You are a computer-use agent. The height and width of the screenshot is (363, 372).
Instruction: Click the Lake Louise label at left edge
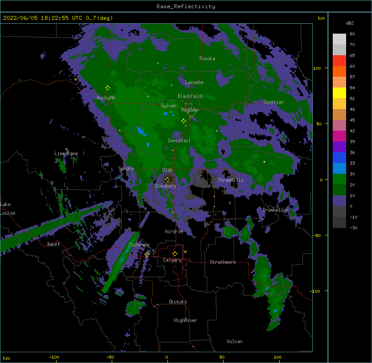pyautogui.click(x=8, y=209)
